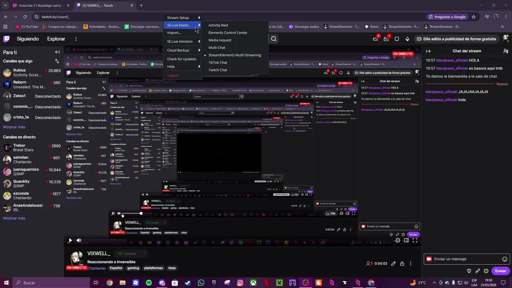Click the search magnifier button
The image size is (512, 288).
274,39
